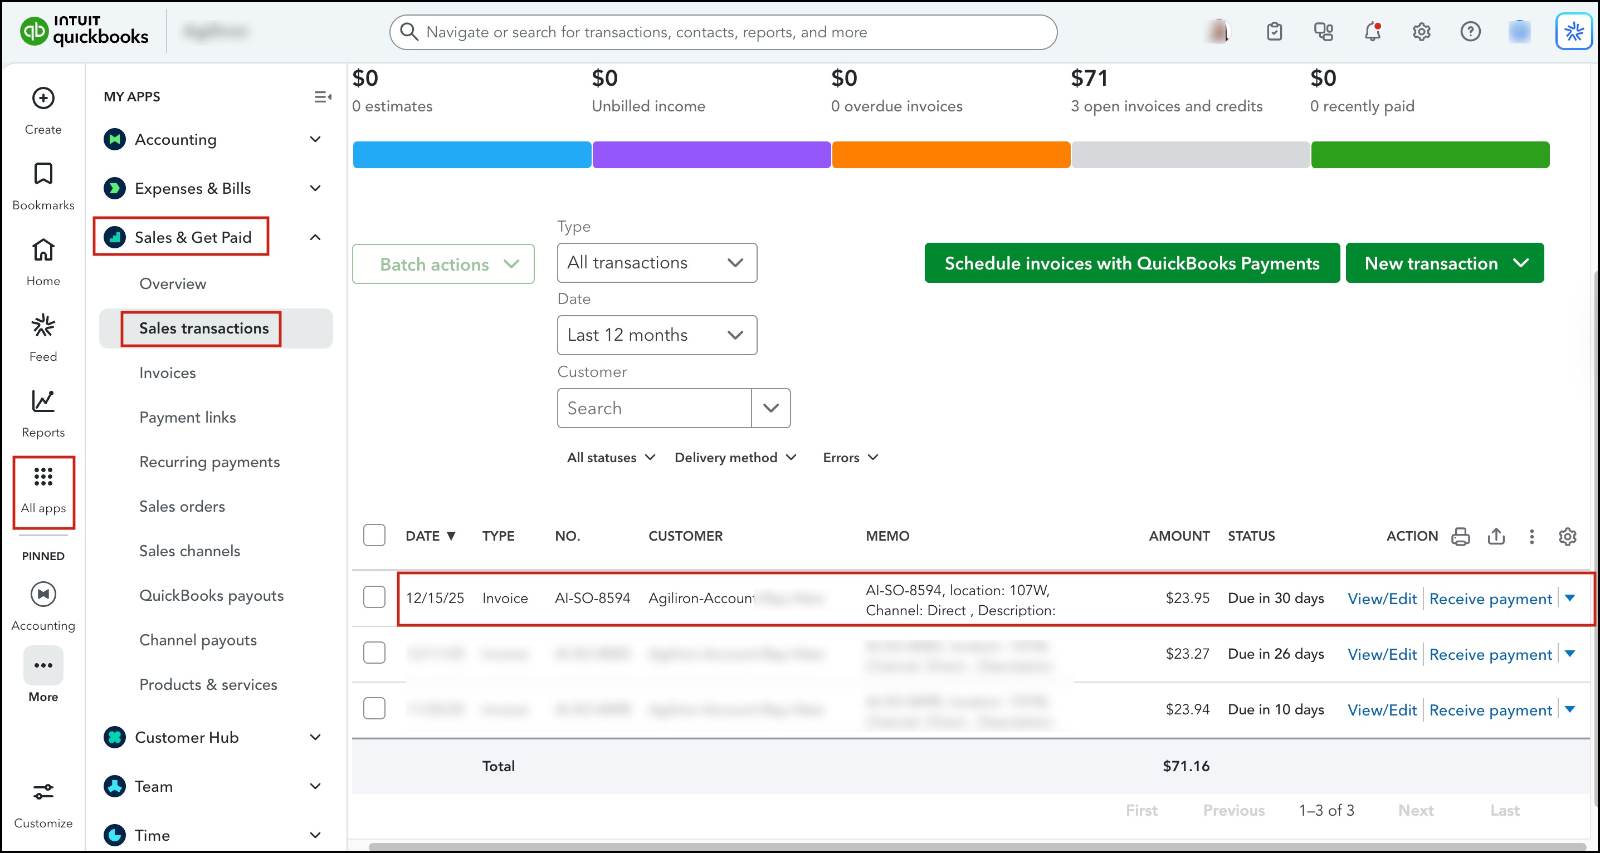Open the Feed sparkle icon
Image resolution: width=1600 pixels, height=853 pixels.
(x=43, y=325)
